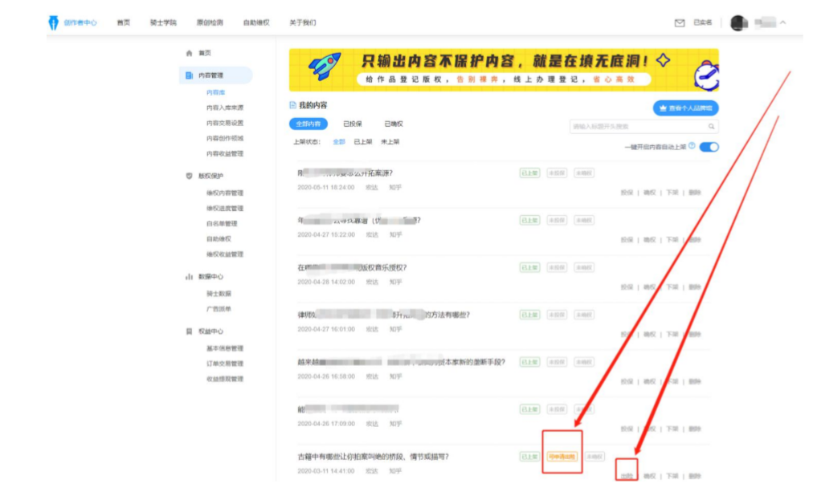
Task: Toggle the 一键开启内容自动上架 switch
Action: click(709, 147)
